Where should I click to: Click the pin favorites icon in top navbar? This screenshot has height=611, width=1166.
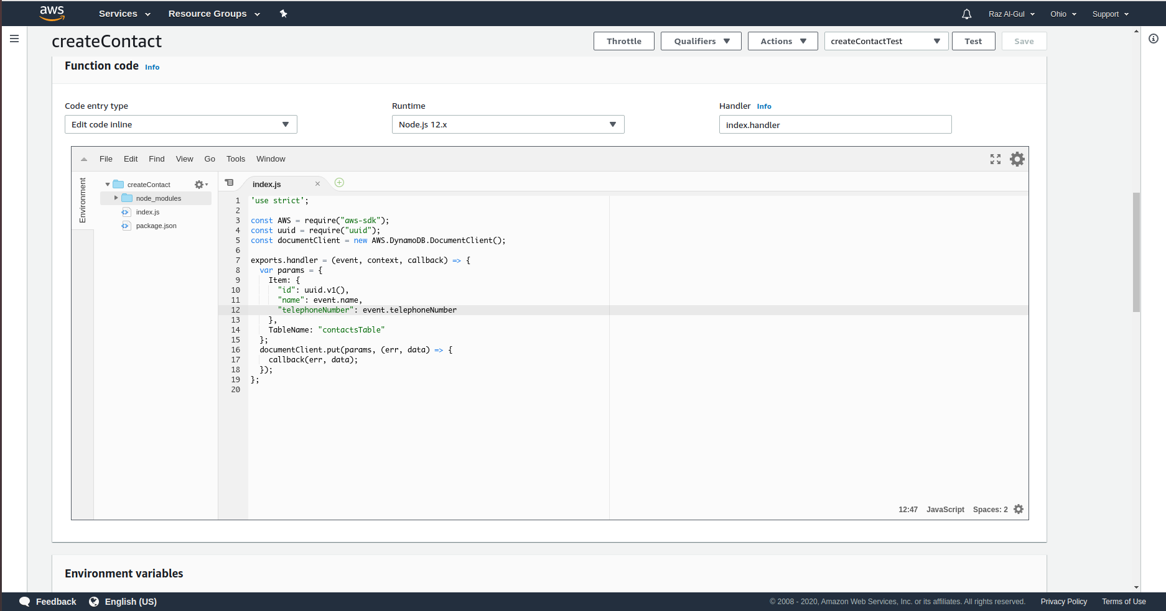[x=283, y=13]
